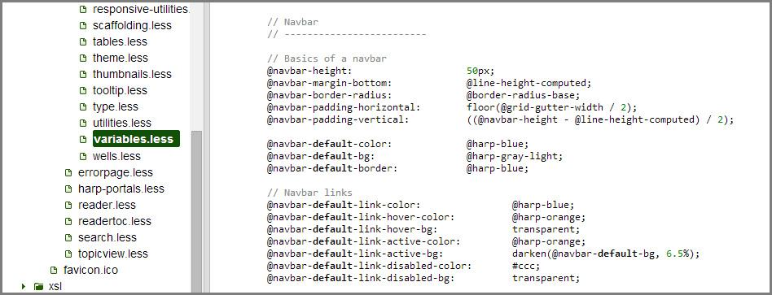772x295 pixels.
Task: Open search.less from the tree
Action: (107, 237)
